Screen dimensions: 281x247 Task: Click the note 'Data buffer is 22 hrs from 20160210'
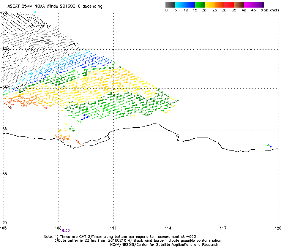[92, 241]
